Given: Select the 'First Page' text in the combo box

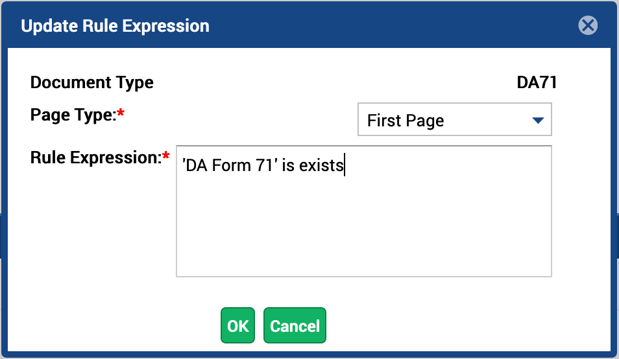Looking at the screenshot, I should pyautogui.click(x=406, y=121).
